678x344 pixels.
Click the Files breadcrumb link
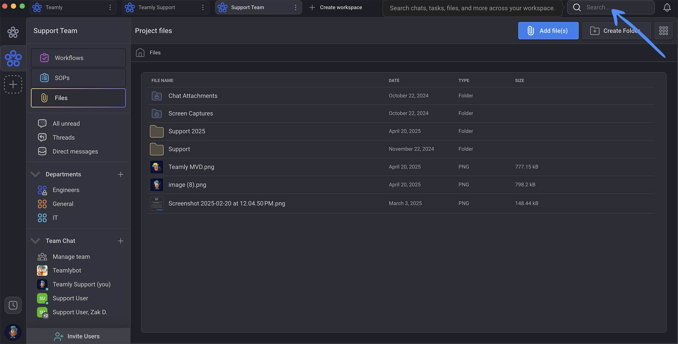[155, 53]
